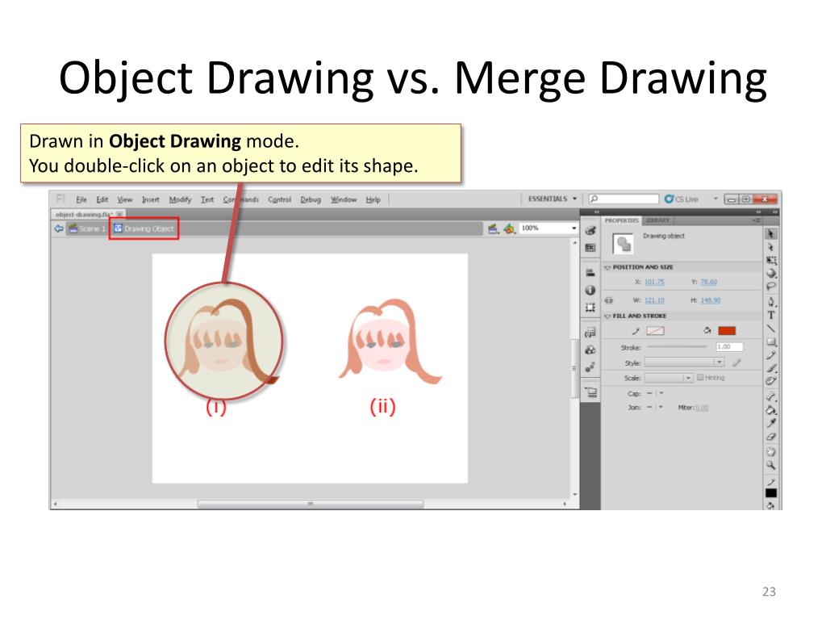
Task: Open the Edit Scene dropdown icon
Action: pos(493,228)
